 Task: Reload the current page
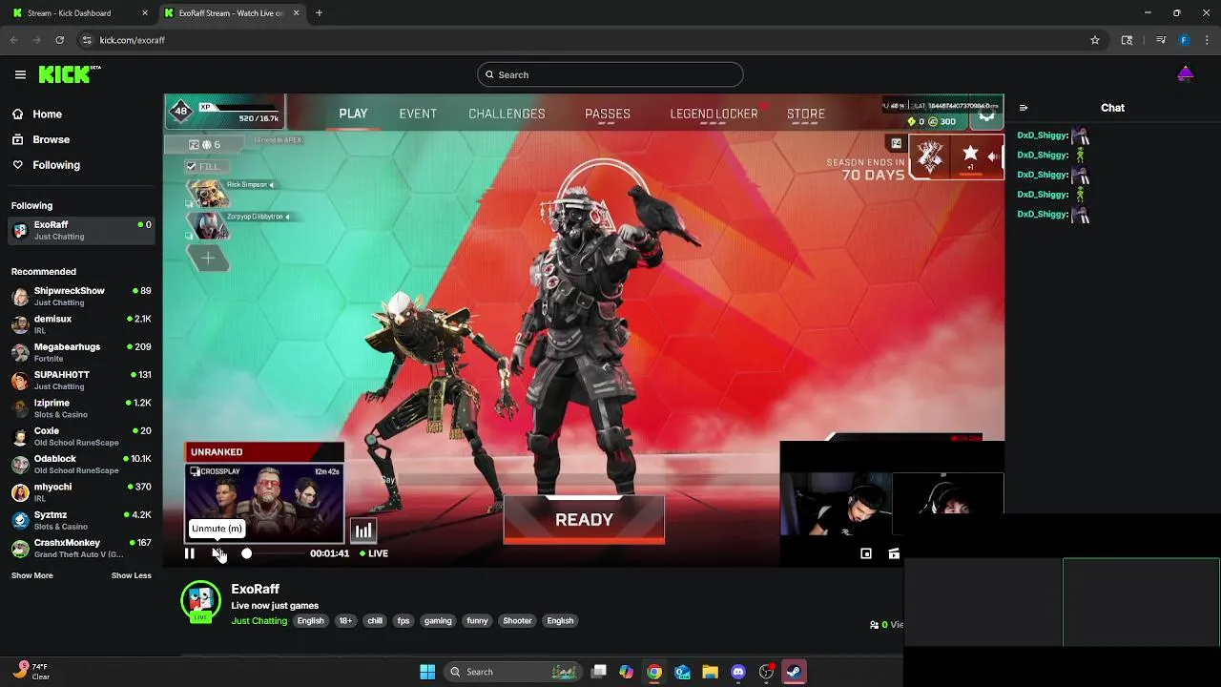(60, 40)
